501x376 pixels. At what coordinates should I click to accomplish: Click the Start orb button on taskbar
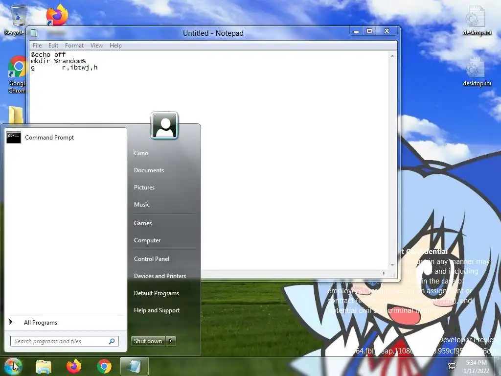[13, 366]
